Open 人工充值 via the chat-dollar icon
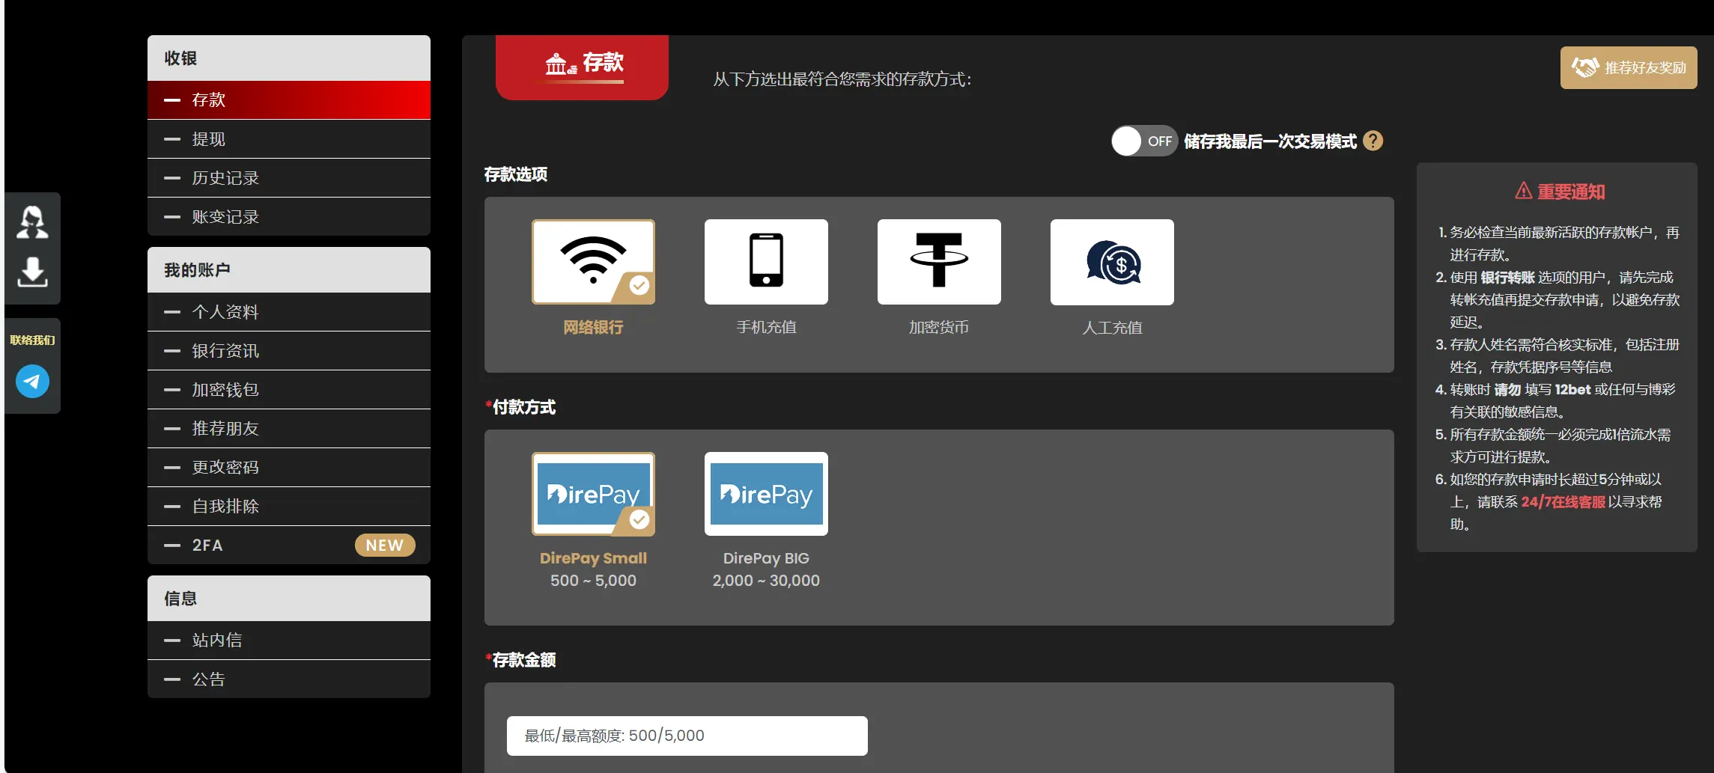Image resolution: width=1714 pixels, height=773 pixels. (1112, 262)
